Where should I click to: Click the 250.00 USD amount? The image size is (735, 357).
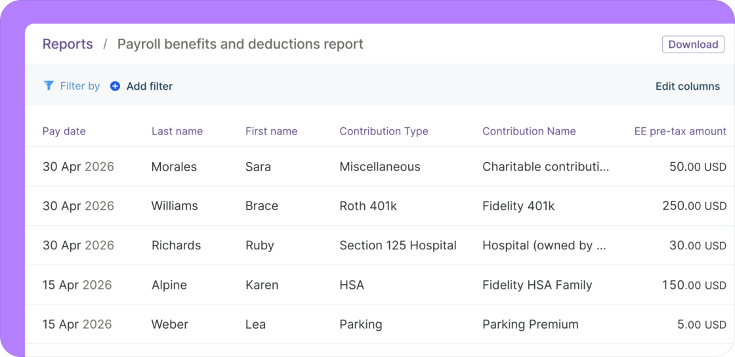[694, 206]
